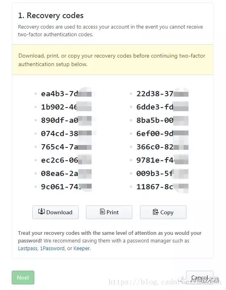Cancel the two-factor setup
Screen dimensions: 226x290
(x=200, y=278)
